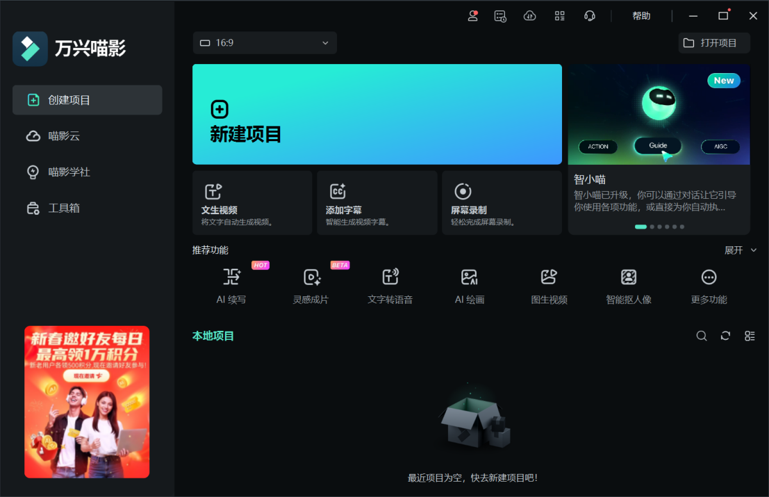Image resolution: width=769 pixels, height=497 pixels.
Task: Click the 新建项目 banner button
Action: tap(377, 114)
